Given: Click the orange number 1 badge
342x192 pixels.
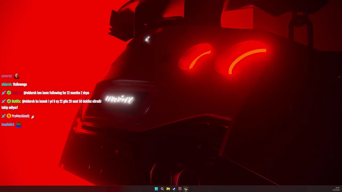Looking at the screenshot, I should (9, 116).
